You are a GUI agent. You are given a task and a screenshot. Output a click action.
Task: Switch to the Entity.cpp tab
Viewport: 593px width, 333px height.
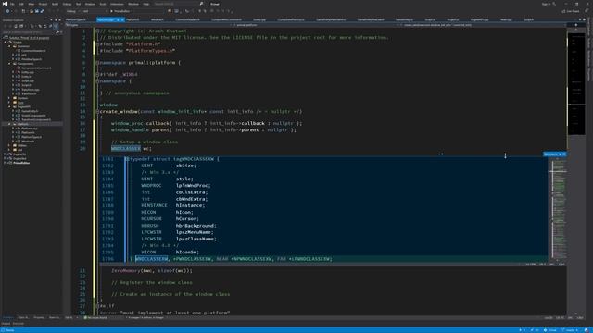[259, 19]
